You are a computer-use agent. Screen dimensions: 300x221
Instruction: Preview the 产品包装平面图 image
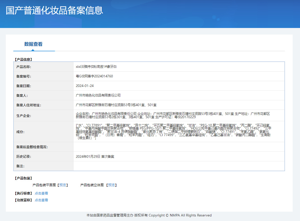[x=63, y=185]
